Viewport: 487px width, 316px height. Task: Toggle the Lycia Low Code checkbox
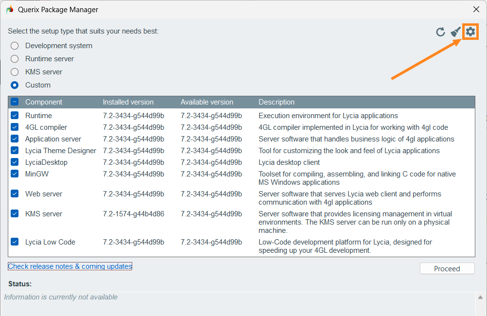(15, 242)
